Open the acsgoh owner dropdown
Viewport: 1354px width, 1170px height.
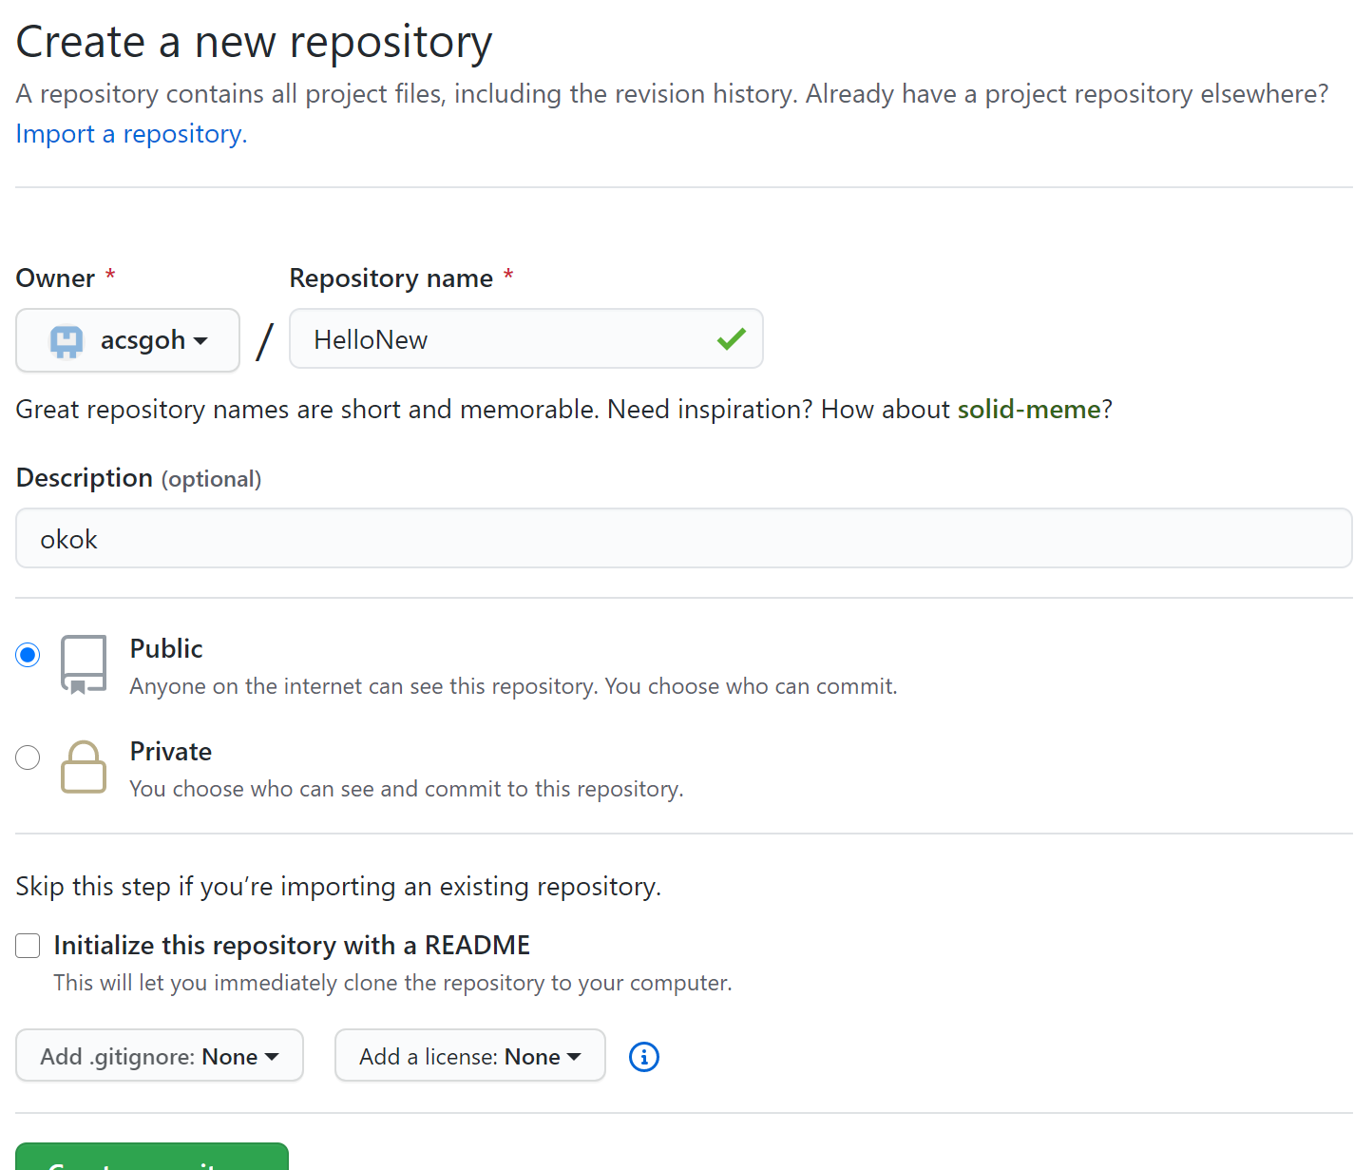click(x=127, y=340)
